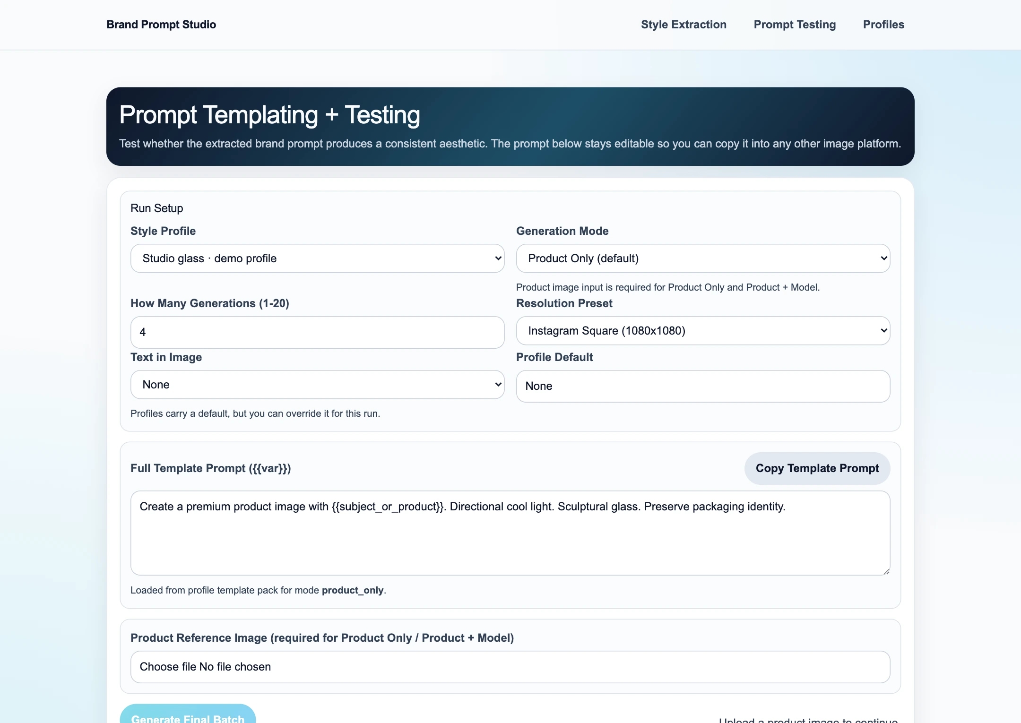
Task: Expand the Style Profile dropdown
Action: pos(318,258)
